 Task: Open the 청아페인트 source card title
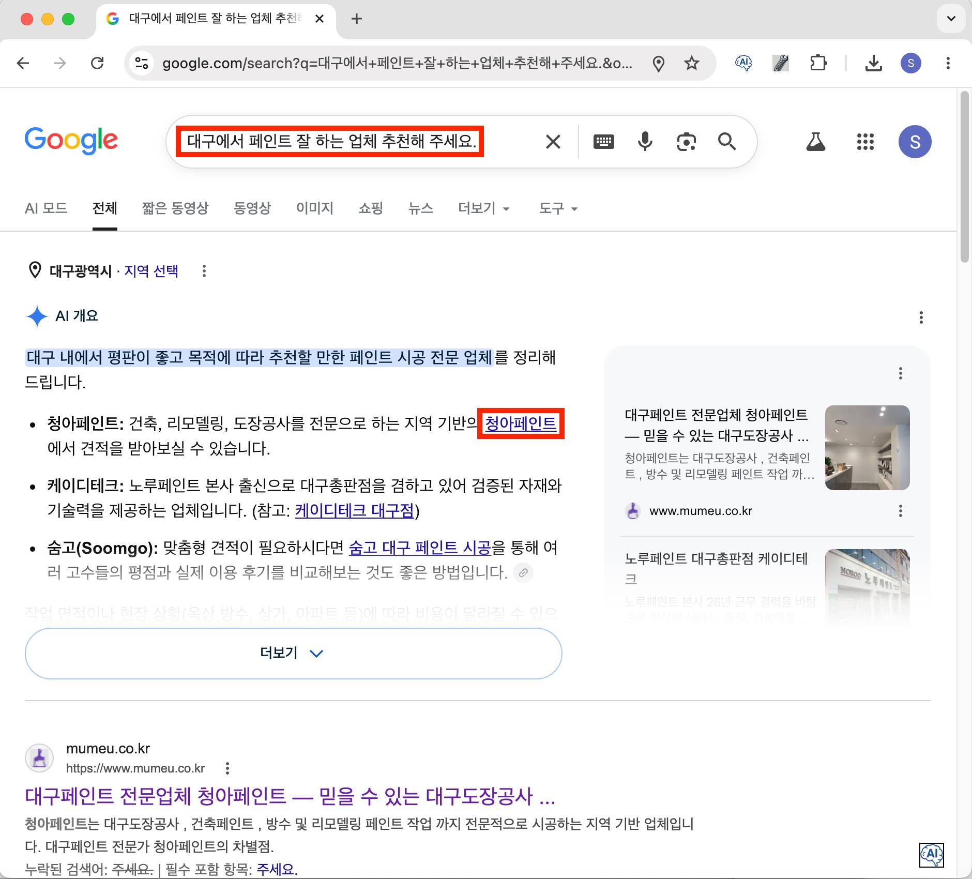point(717,425)
